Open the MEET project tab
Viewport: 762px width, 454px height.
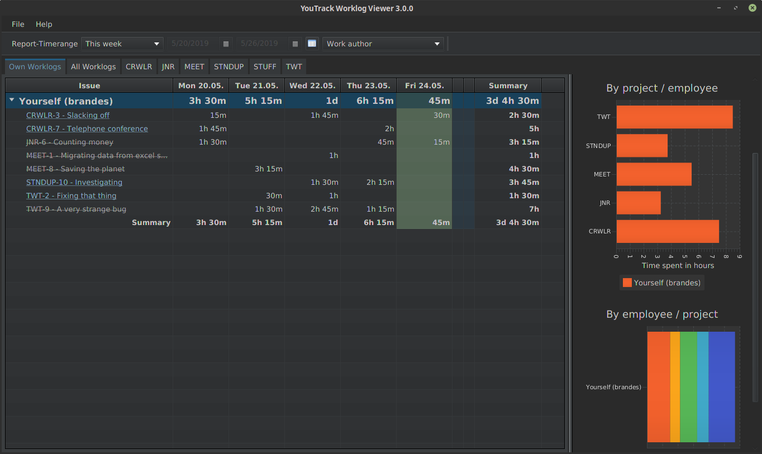coord(194,66)
